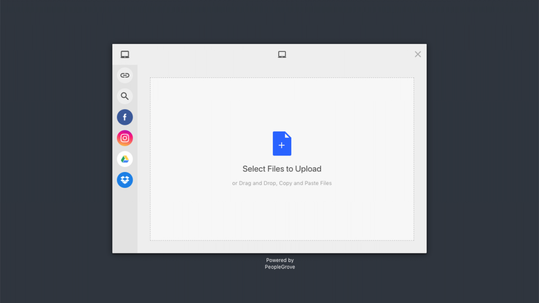Image resolution: width=539 pixels, height=303 pixels.
Task: Select My Device source in the sidebar
Action: click(125, 55)
